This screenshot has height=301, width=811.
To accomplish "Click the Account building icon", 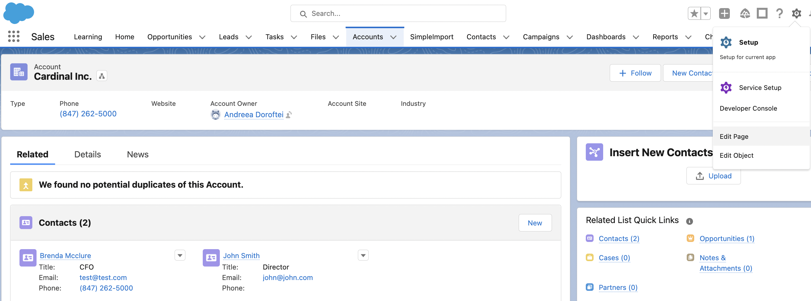I will pyautogui.click(x=19, y=72).
